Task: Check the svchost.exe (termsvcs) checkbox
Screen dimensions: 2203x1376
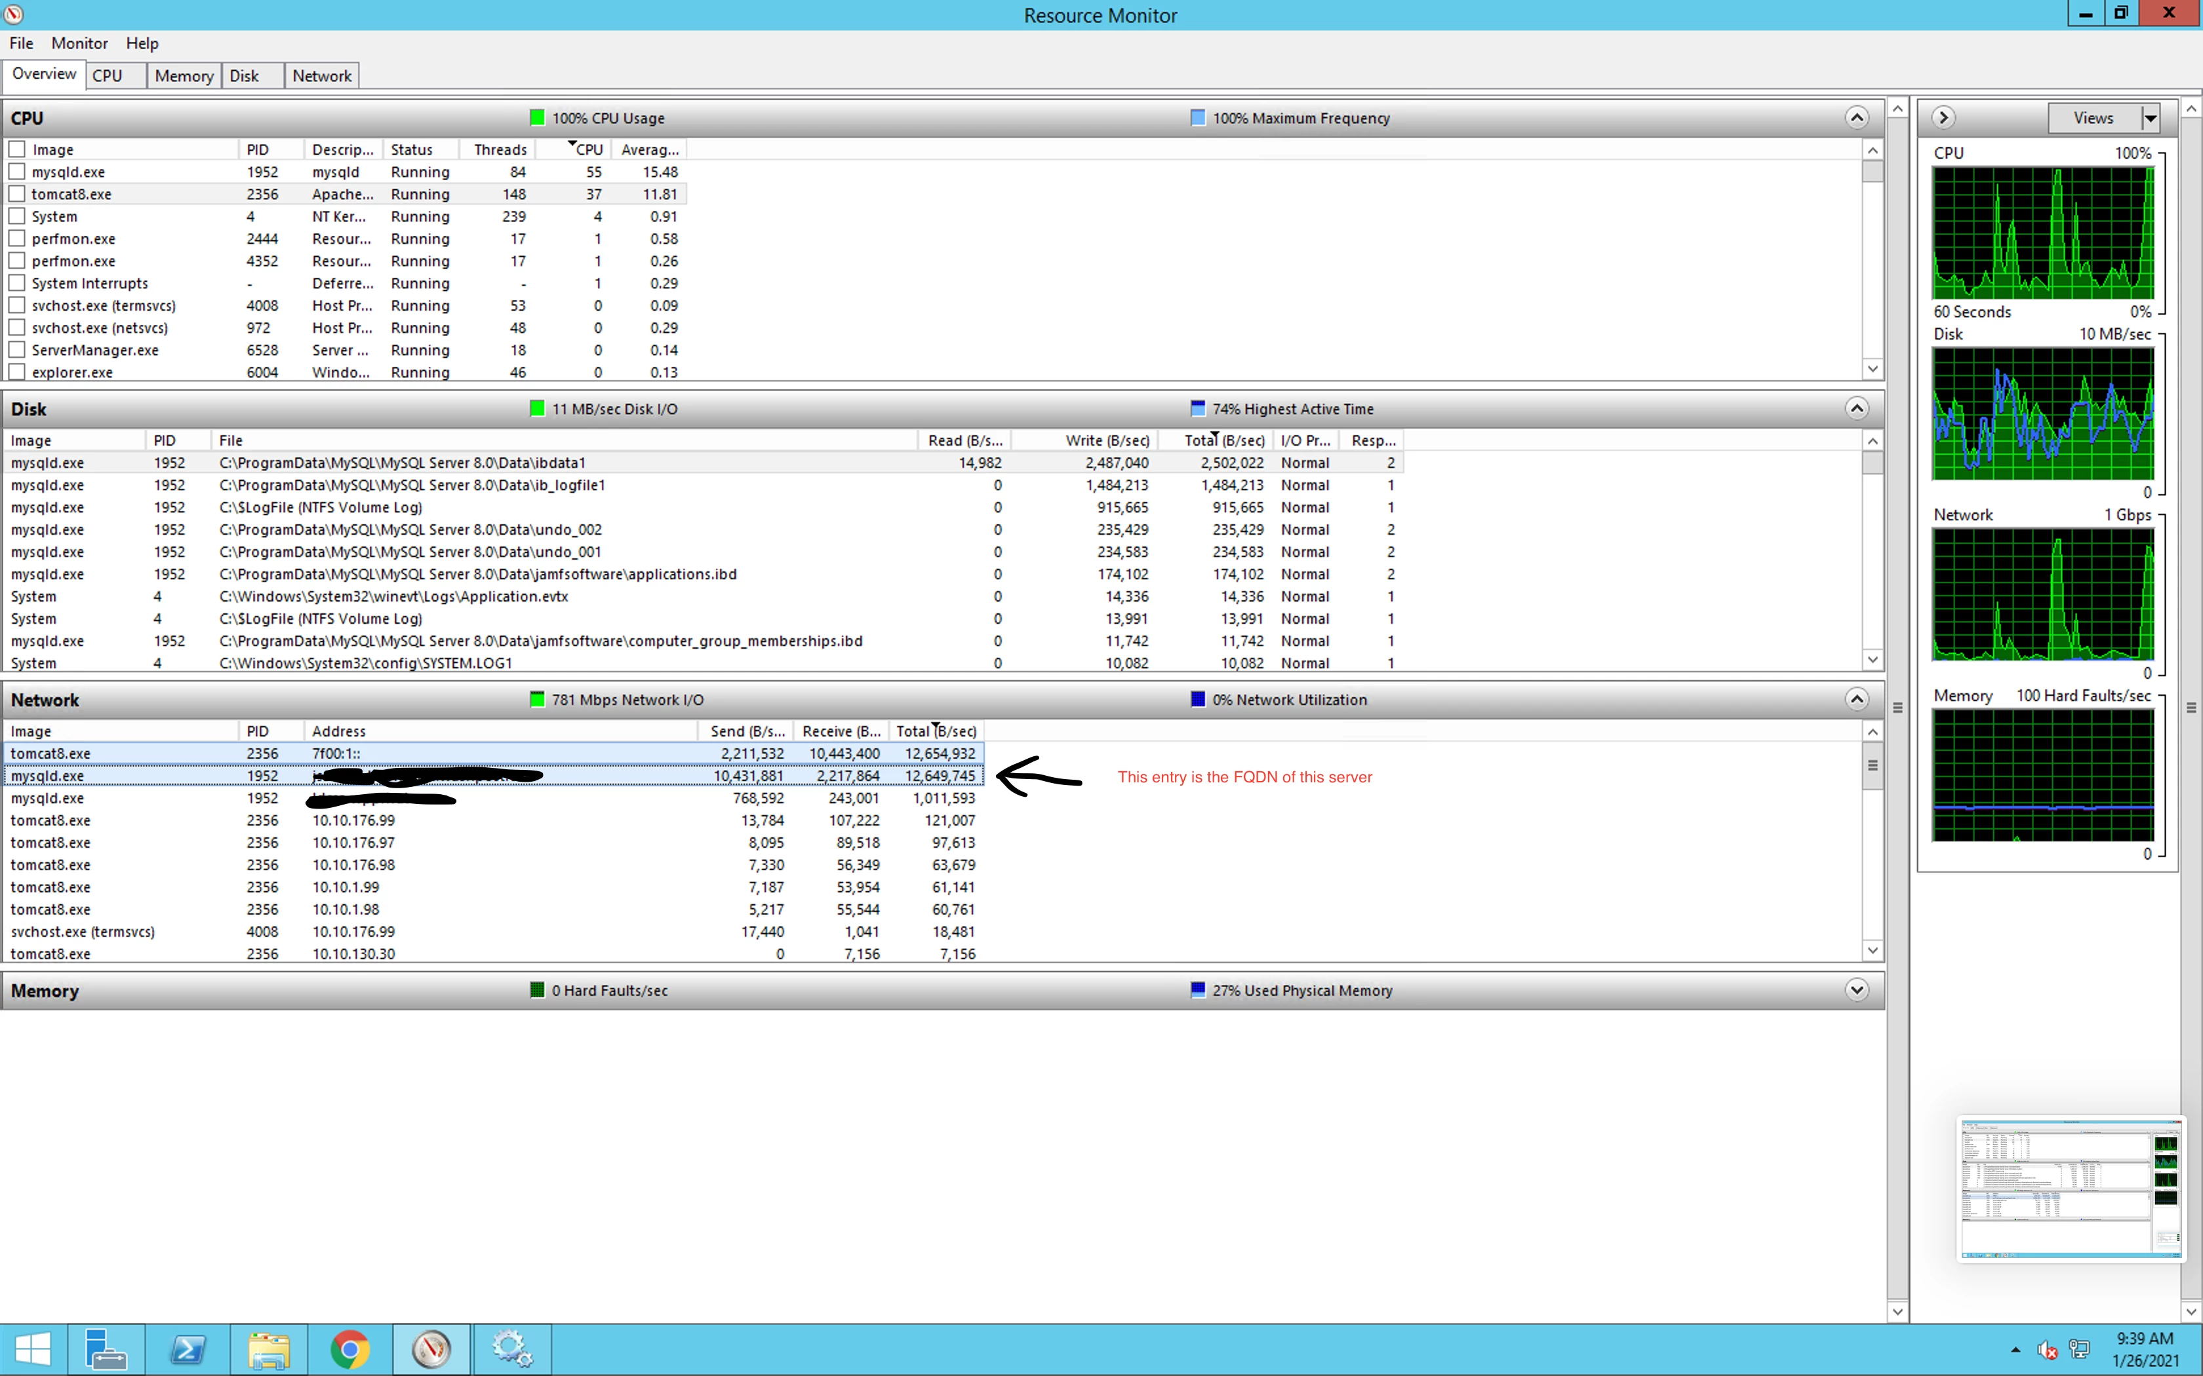Action: (16, 305)
